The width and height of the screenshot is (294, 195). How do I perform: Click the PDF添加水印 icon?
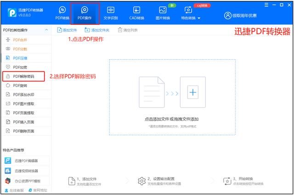(x=8, y=94)
